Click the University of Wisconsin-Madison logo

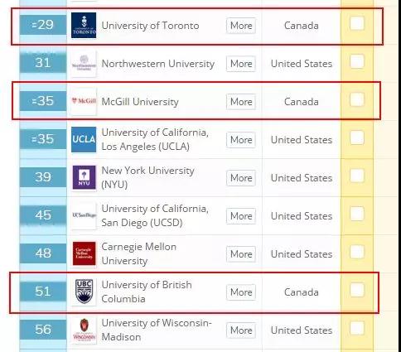84,330
